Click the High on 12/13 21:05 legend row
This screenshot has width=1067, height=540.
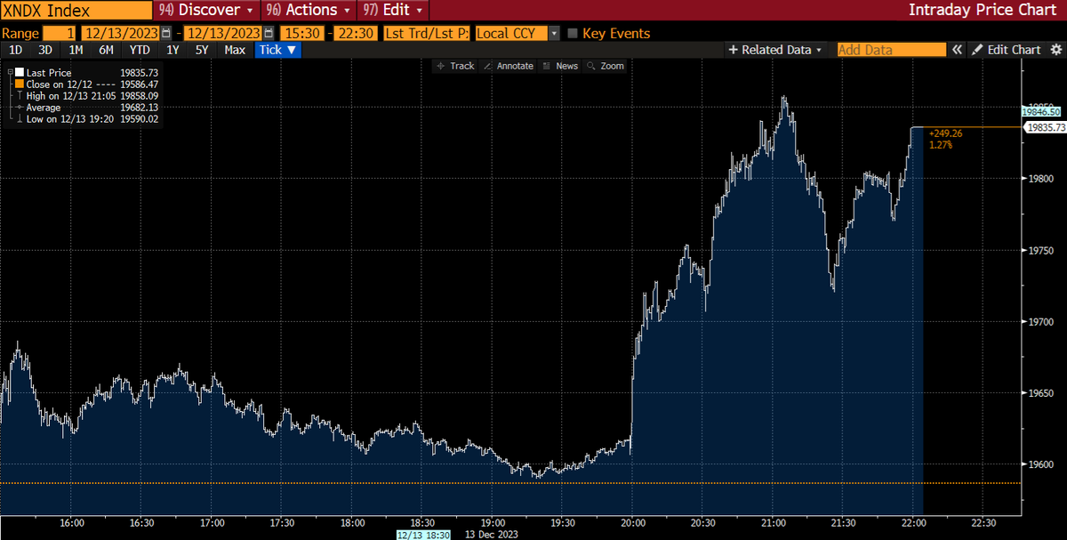coord(86,95)
